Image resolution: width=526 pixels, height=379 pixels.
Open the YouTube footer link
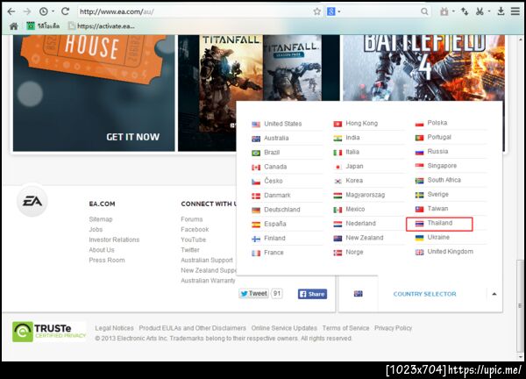(x=193, y=240)
